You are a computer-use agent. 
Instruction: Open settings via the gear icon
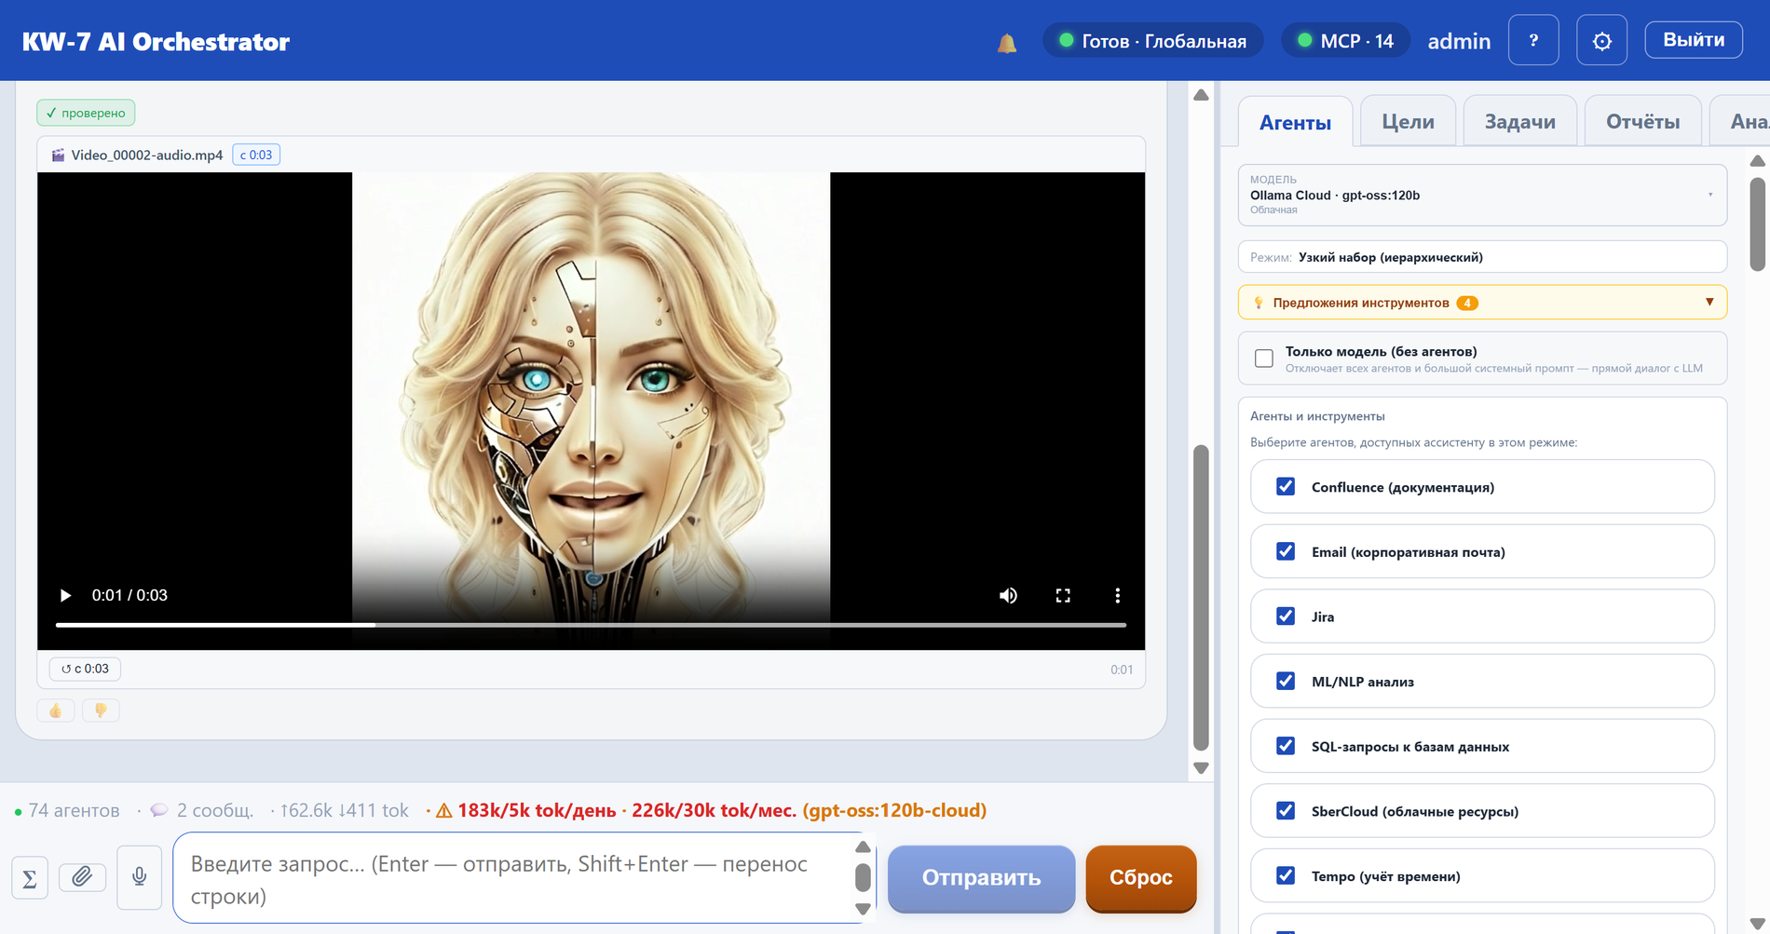click(x=1601, y=40)
